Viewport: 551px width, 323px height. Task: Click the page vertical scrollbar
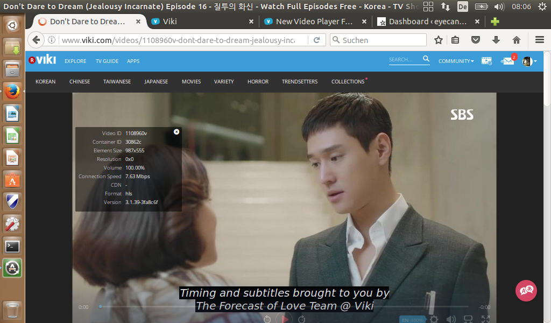[x=547, y=79]
